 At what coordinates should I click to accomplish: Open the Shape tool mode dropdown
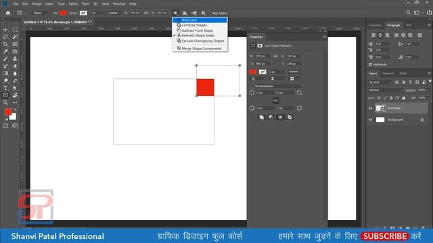point(41,13)
